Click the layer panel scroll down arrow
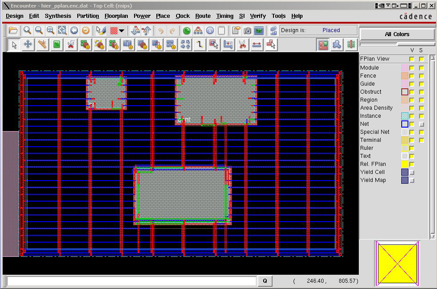 (x=432, y=236)
